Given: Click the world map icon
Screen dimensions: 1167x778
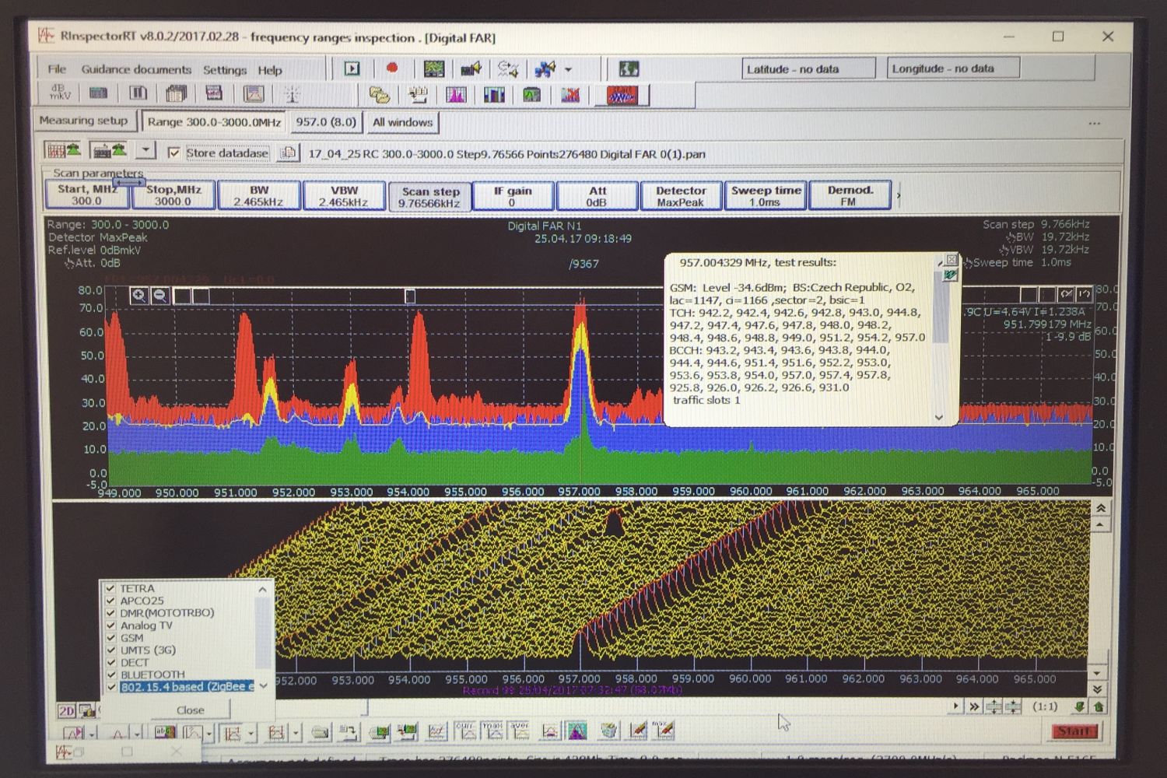Looking at the screenshot, I should click(x=628, y=68).
